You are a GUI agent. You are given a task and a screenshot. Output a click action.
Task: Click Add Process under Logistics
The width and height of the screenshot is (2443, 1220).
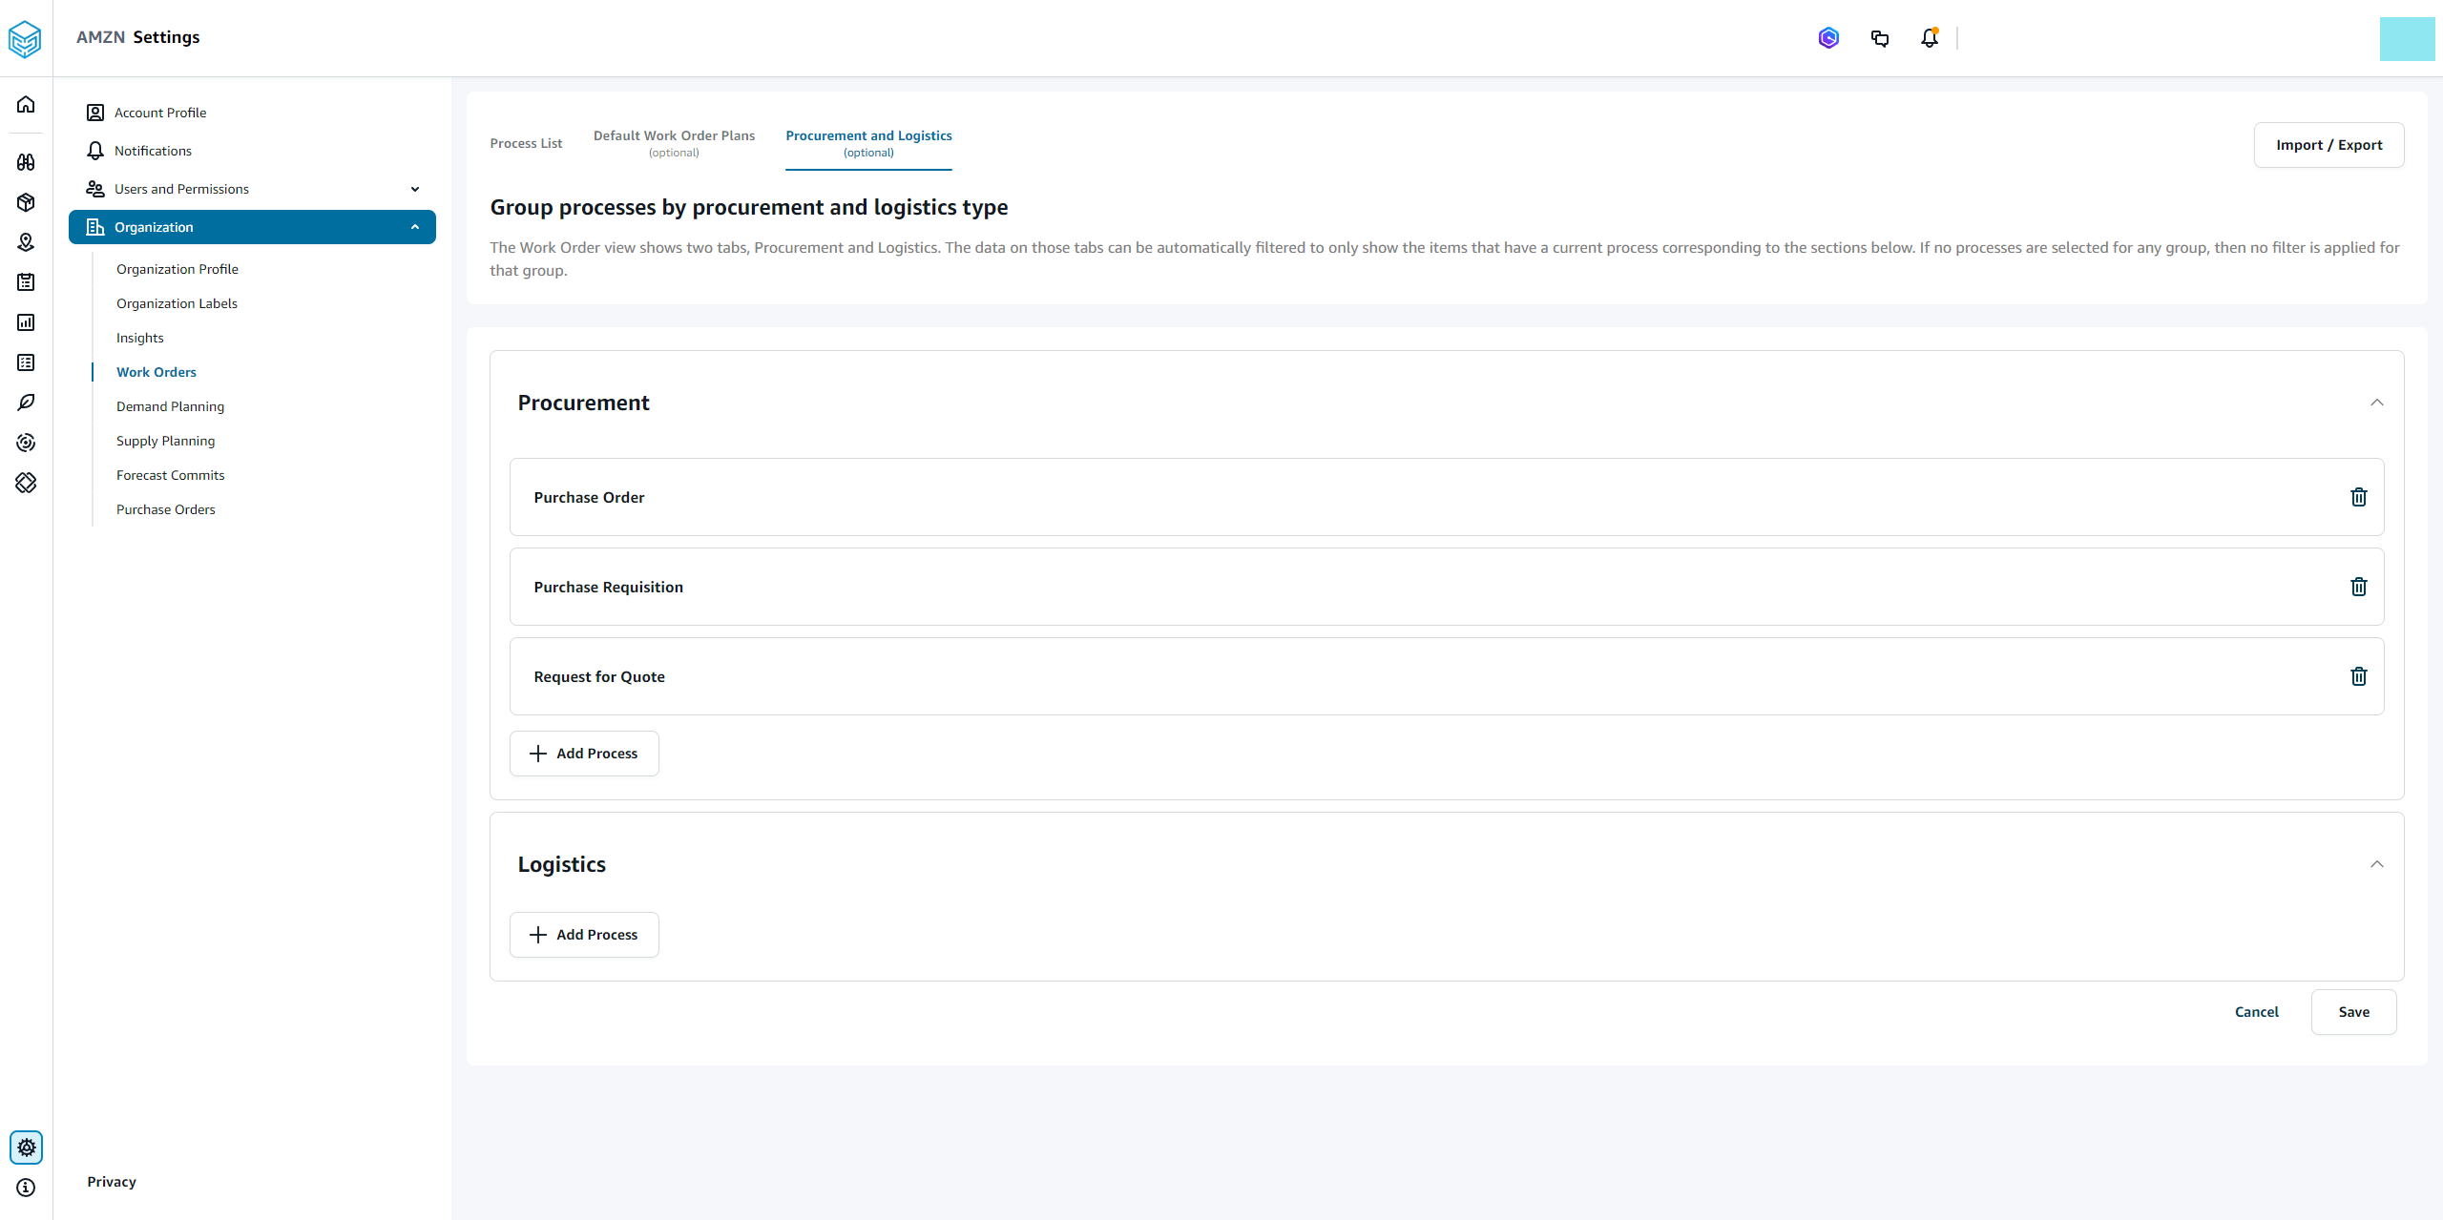586,935
